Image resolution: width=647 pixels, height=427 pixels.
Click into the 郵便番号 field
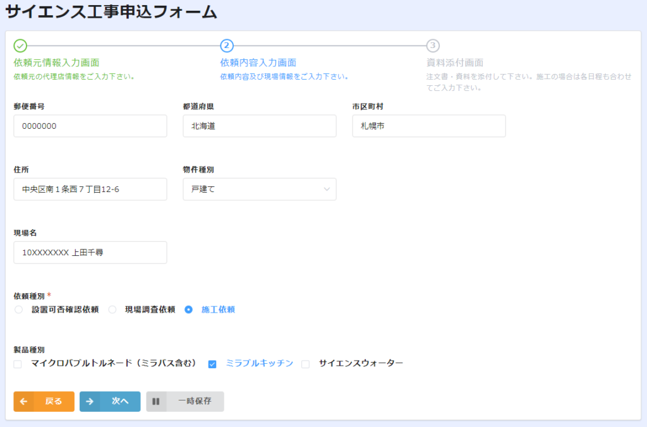[90, 126]
